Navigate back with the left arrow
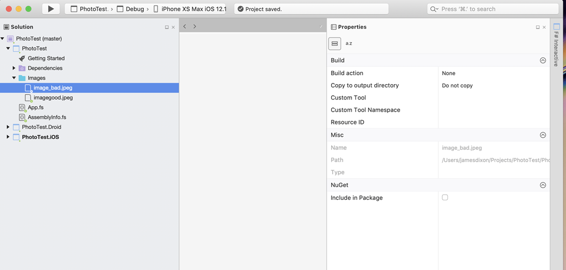The height and width of the screenshot is (270, 566). coord(185,27)
